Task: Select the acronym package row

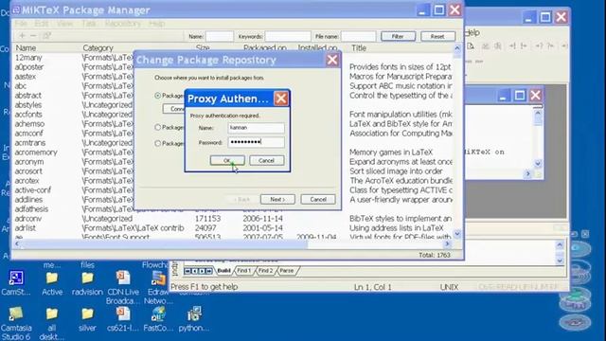Action: pos(29,162)
